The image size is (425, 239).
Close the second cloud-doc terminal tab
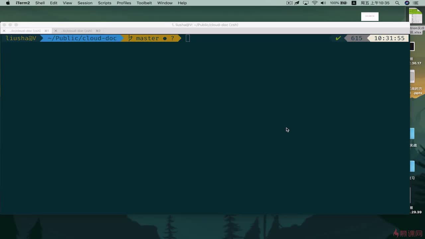[56, 31]
